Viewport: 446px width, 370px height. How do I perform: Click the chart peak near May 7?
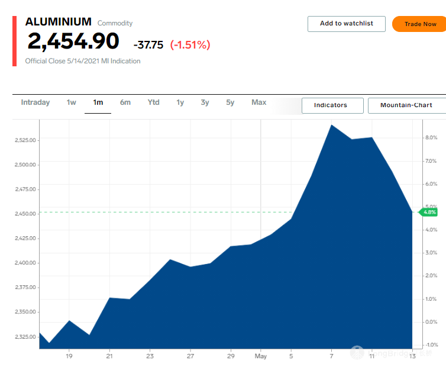coord(331,125)
